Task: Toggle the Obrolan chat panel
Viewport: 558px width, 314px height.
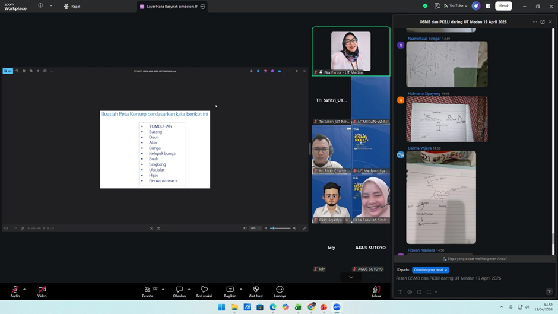Action: click(x=179, y=290)
